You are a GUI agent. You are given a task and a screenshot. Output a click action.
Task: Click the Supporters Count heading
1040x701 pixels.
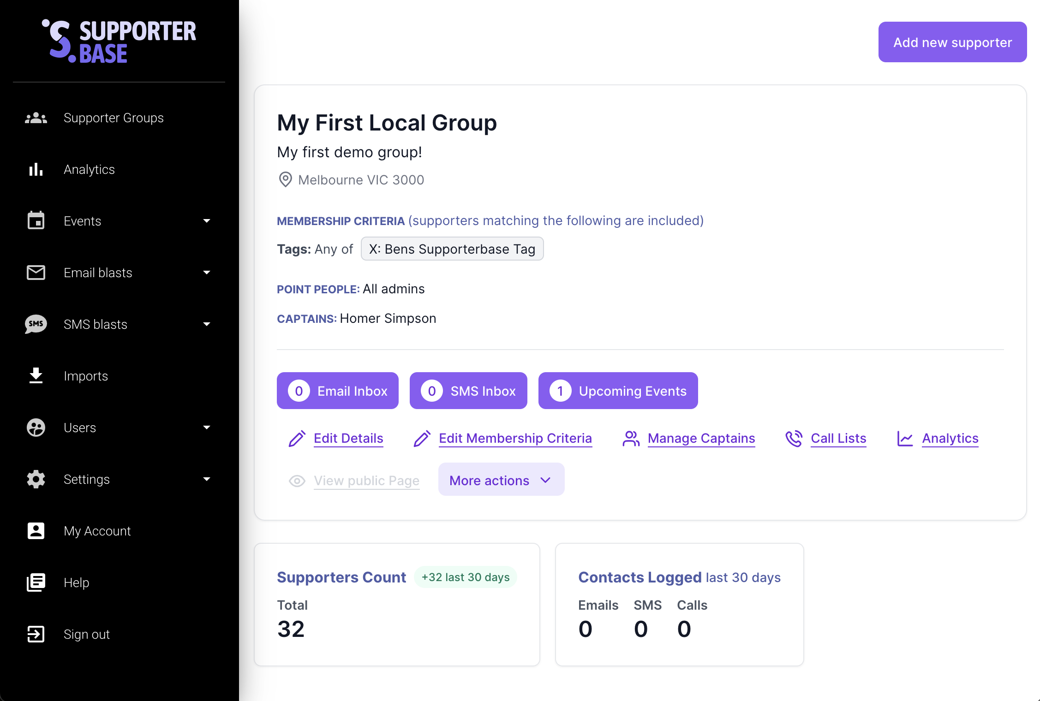[341, 577]
